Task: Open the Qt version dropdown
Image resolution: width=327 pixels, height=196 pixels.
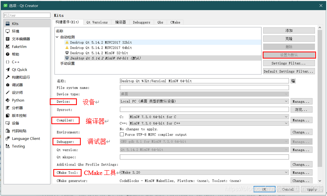Action: [x=204, y=150]
